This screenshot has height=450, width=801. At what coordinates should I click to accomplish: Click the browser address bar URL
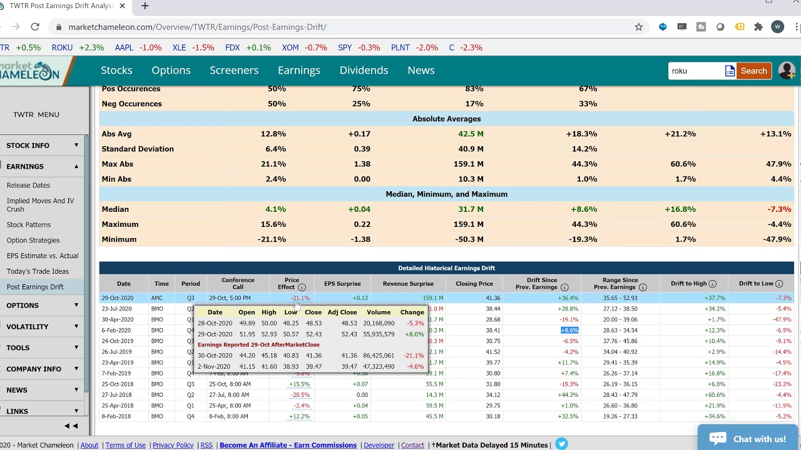(197, 27)
